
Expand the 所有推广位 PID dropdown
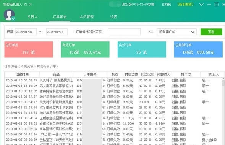pyautogui.click(x=176, y=32)
